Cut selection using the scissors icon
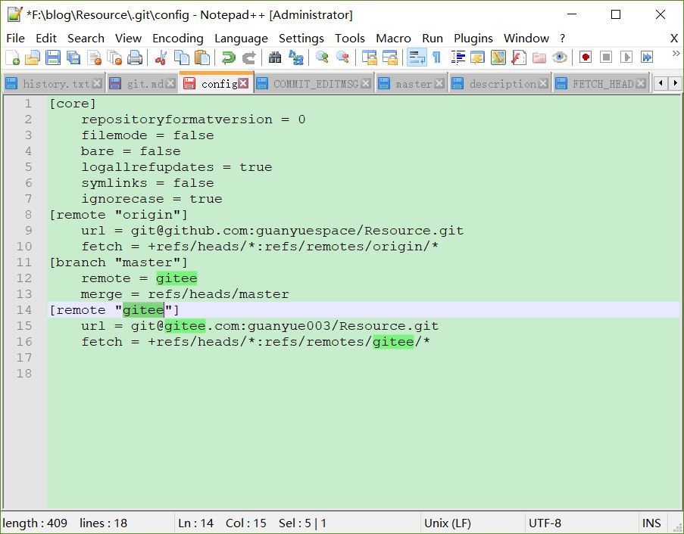 (161, 57)
